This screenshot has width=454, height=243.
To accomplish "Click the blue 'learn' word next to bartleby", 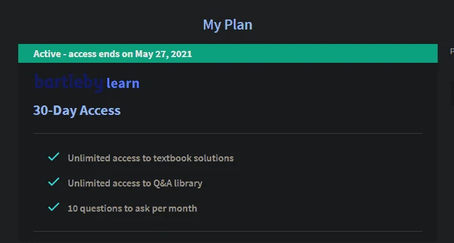I will pos(123,84).
